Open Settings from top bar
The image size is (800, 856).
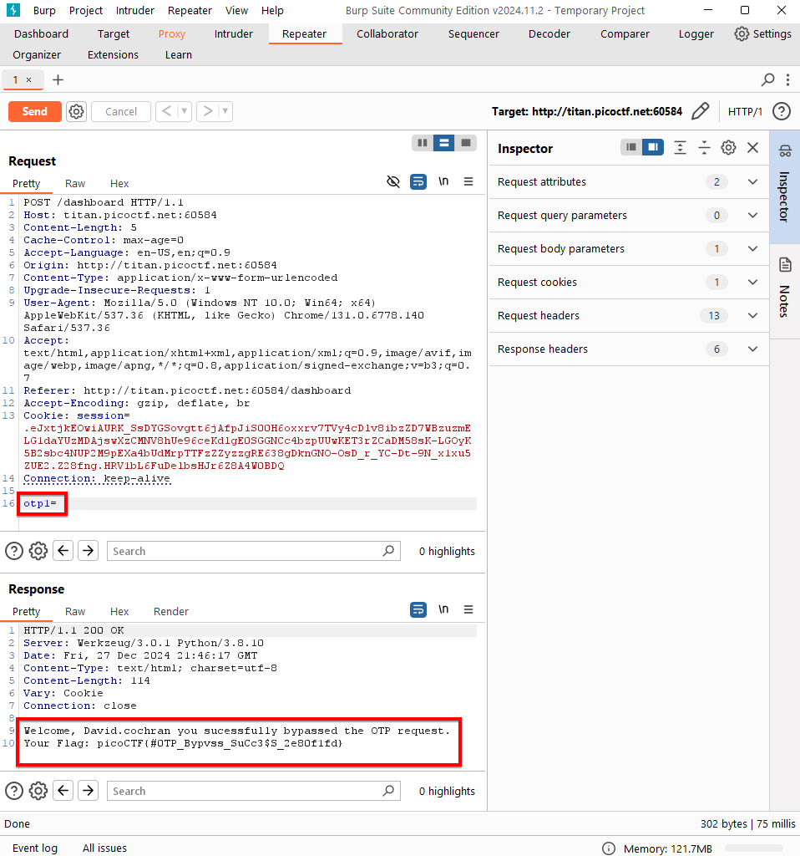[x=762, y=33]
